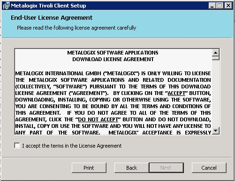Click the underlined 'DO NOT ACCEPT' text
The width and height of the screenshot is (235, 181).
(x=98, y=119)
